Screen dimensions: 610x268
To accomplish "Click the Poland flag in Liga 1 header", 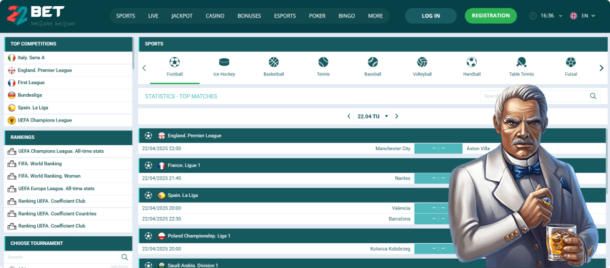I will coord(161,236).
